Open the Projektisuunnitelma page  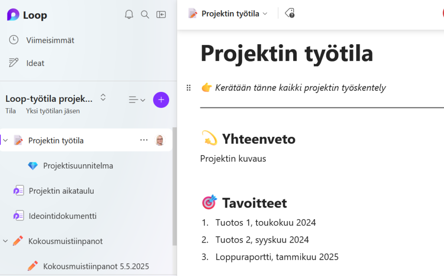point(78,166)
